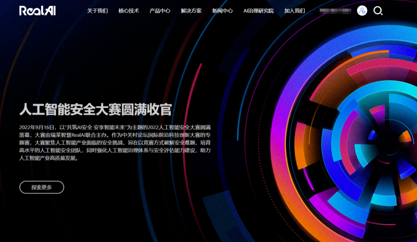Open the 加入我们 page

click(x=295, y=11)
